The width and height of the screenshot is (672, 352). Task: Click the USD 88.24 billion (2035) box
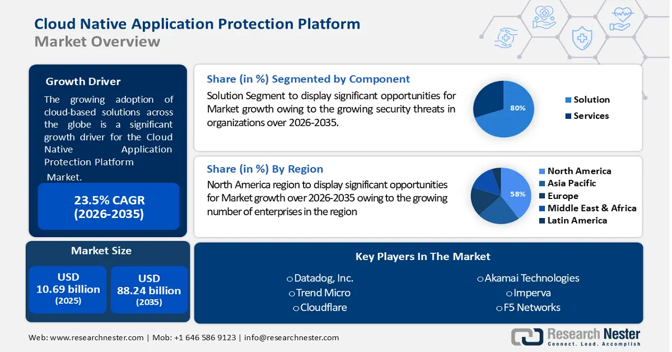tap(149, 289)
